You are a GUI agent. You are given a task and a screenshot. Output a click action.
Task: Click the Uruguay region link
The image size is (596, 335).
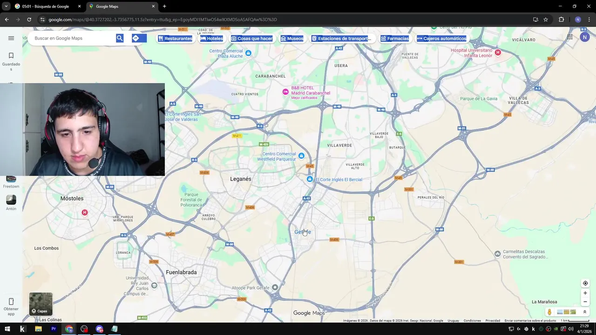tap(454, 321)
